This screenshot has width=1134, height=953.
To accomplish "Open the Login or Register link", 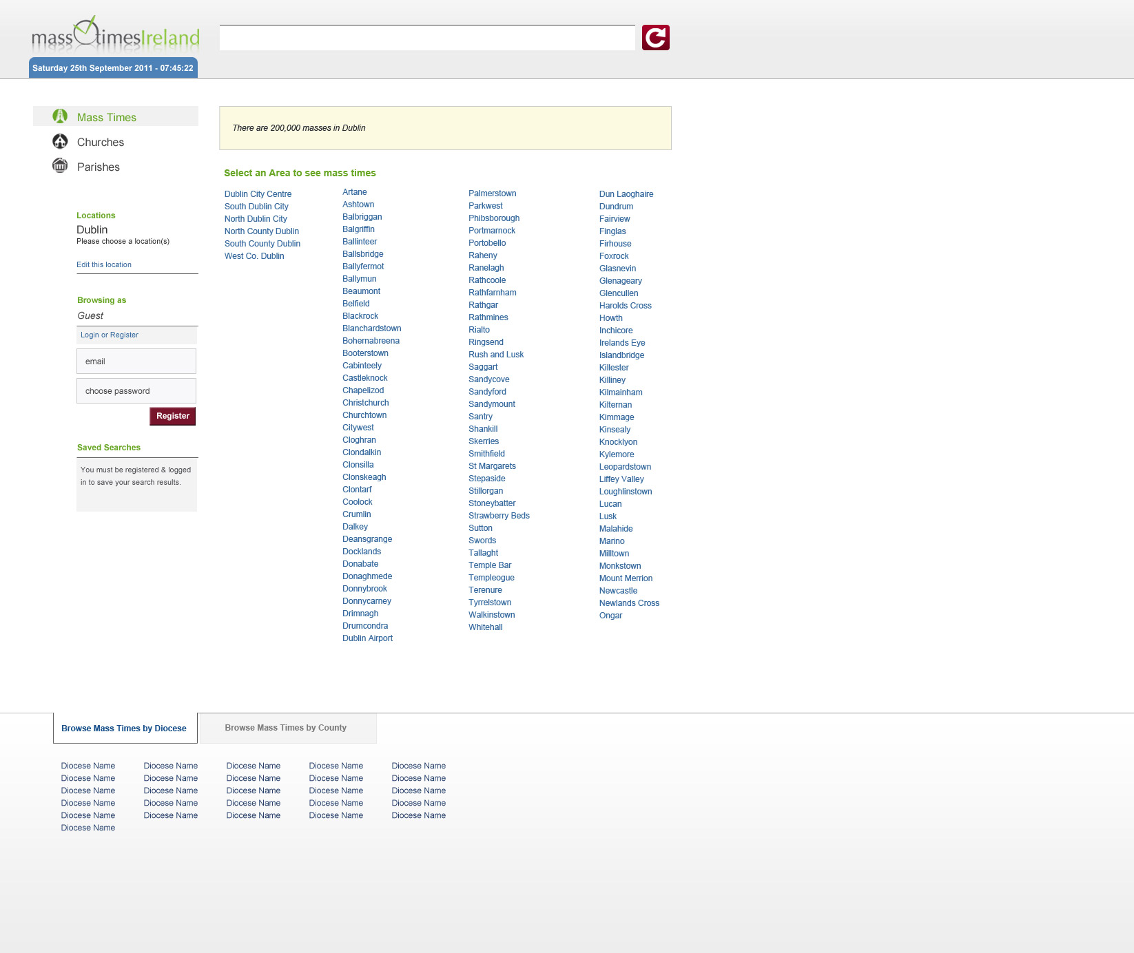I will (110, 335).
